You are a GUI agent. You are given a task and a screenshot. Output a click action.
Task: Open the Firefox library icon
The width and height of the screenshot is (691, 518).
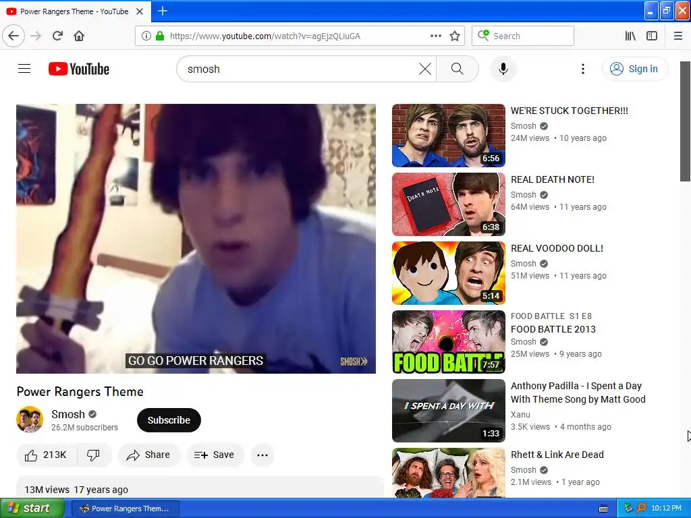tap(630, 36)
